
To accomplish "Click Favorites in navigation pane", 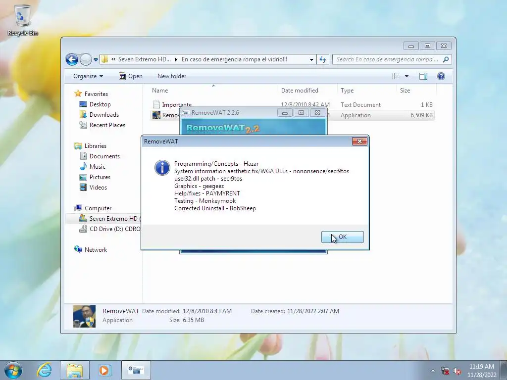I will 96,94.
